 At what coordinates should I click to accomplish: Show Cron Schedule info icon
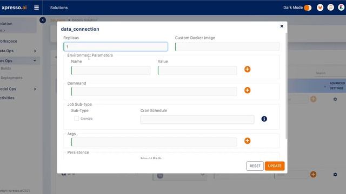point(264,119)
